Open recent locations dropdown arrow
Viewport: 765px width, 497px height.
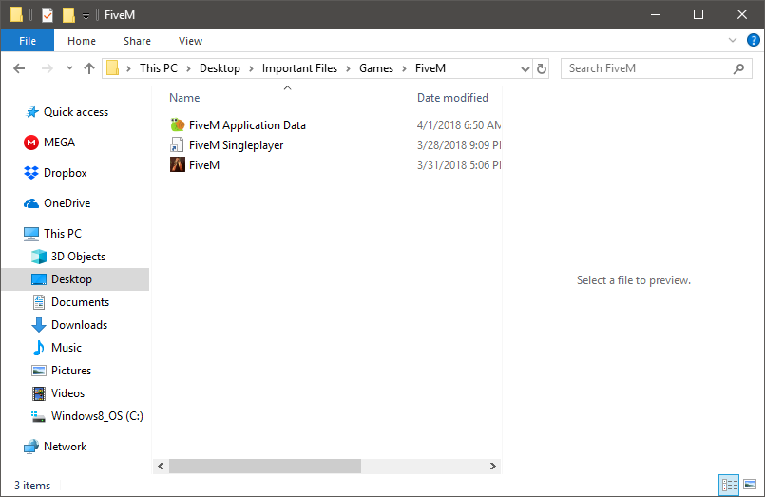[69, 68]
